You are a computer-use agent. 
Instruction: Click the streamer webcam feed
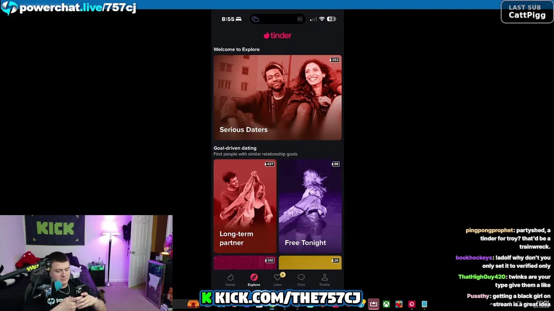tap(86, 263)
